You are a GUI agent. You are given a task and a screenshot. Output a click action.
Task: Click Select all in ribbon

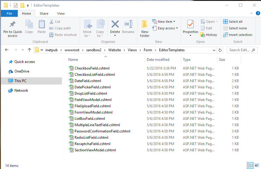pyautogui.click(x=233, y=22)
